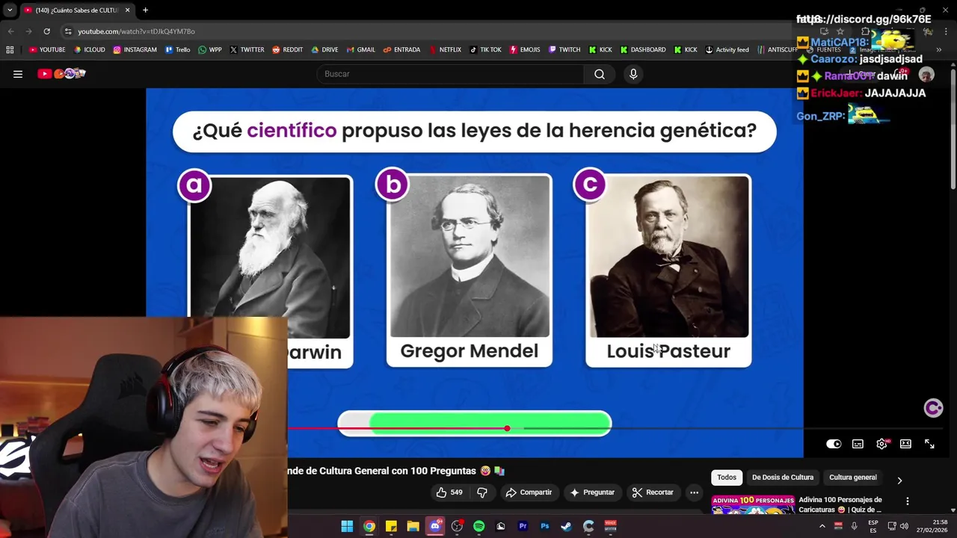Click the Recortar clip button

(653, 492)
